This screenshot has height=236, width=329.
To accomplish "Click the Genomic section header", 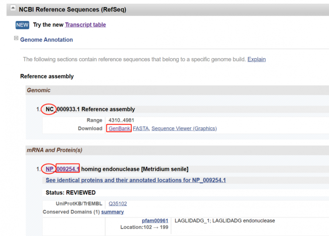I will tap(39, 90).
